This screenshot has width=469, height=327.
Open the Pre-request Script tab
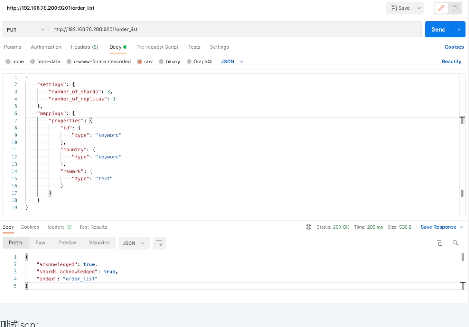click(x=157, y=47)
